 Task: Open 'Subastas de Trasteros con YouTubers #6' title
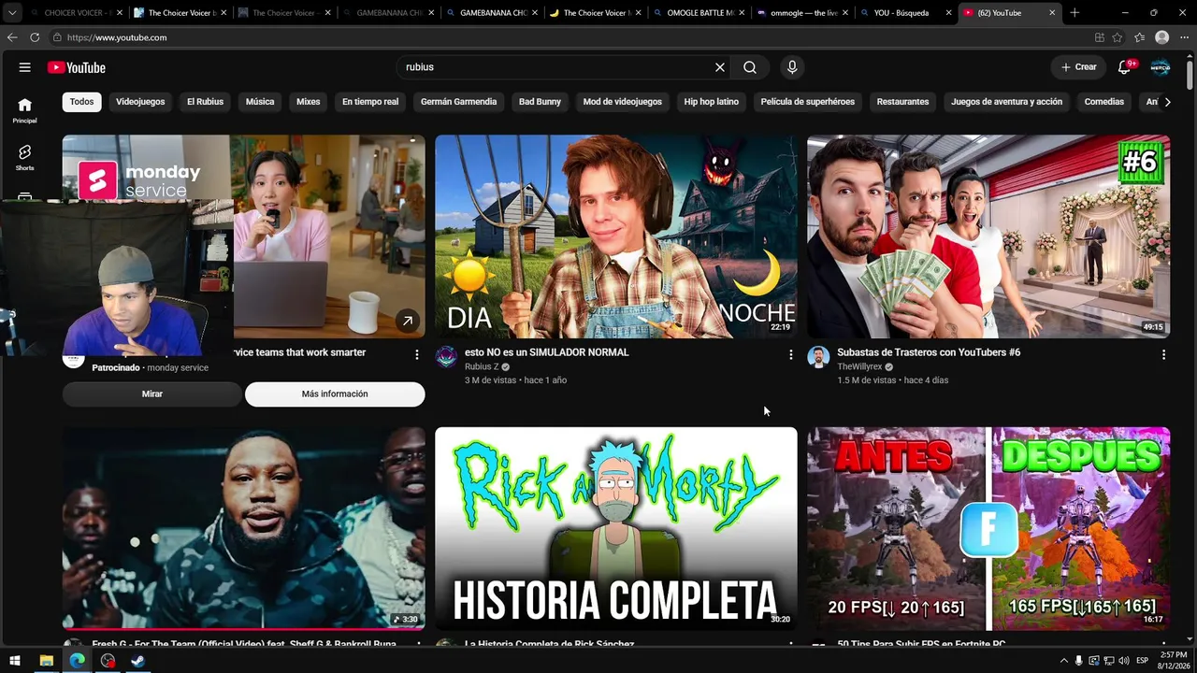(929, 352)
